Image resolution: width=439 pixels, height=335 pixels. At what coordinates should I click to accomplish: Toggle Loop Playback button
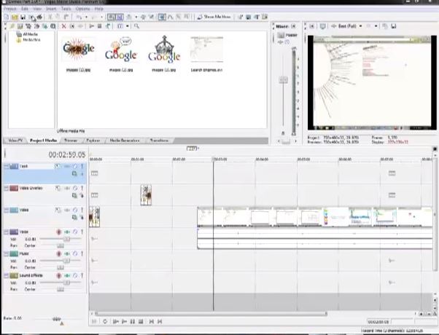pos(105,322)
